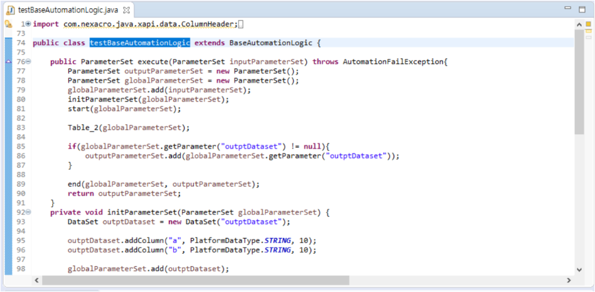Click the collapsed-imports box after ColumnHeader;
The height and width of the screenshot is (292, 595).
241,24
